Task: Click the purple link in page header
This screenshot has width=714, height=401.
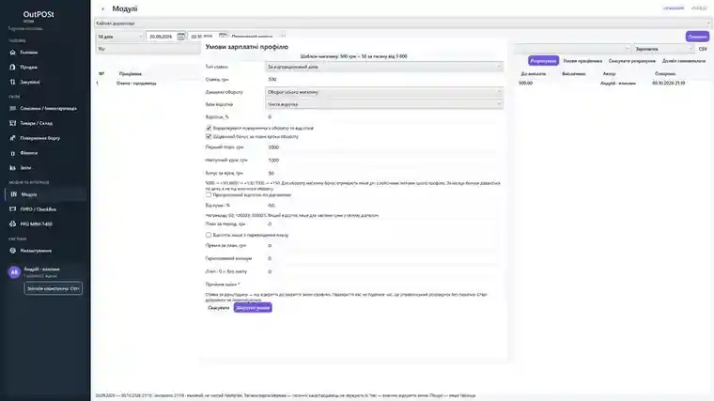Action: click(674, 8)
